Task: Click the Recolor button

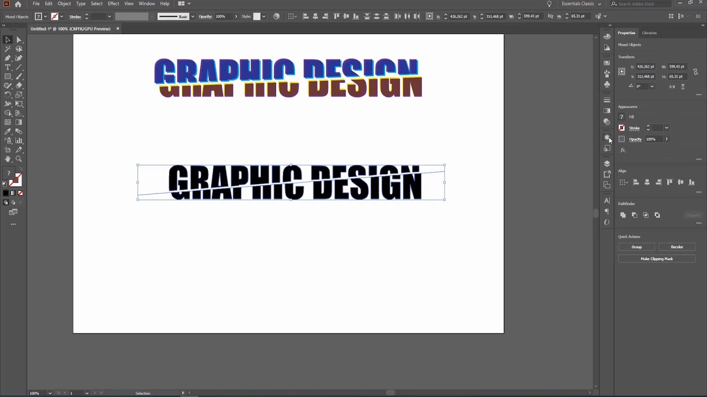Action: [677, 247]
